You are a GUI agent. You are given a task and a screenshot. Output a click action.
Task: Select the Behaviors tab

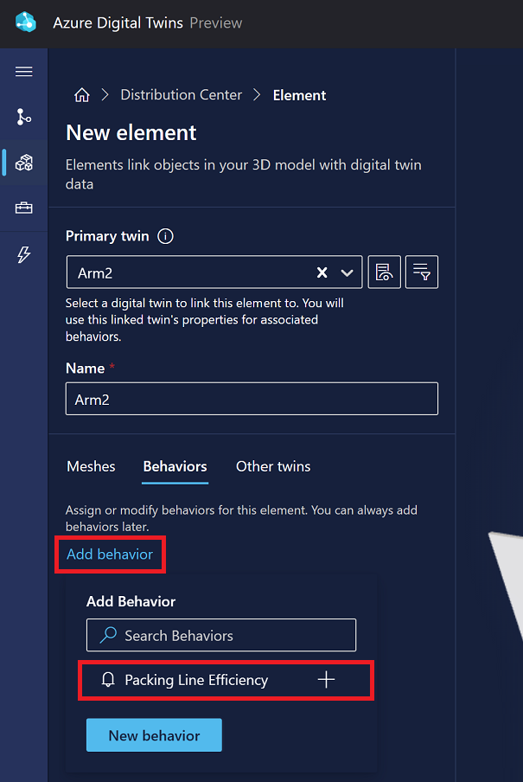(x=175, y=466)
